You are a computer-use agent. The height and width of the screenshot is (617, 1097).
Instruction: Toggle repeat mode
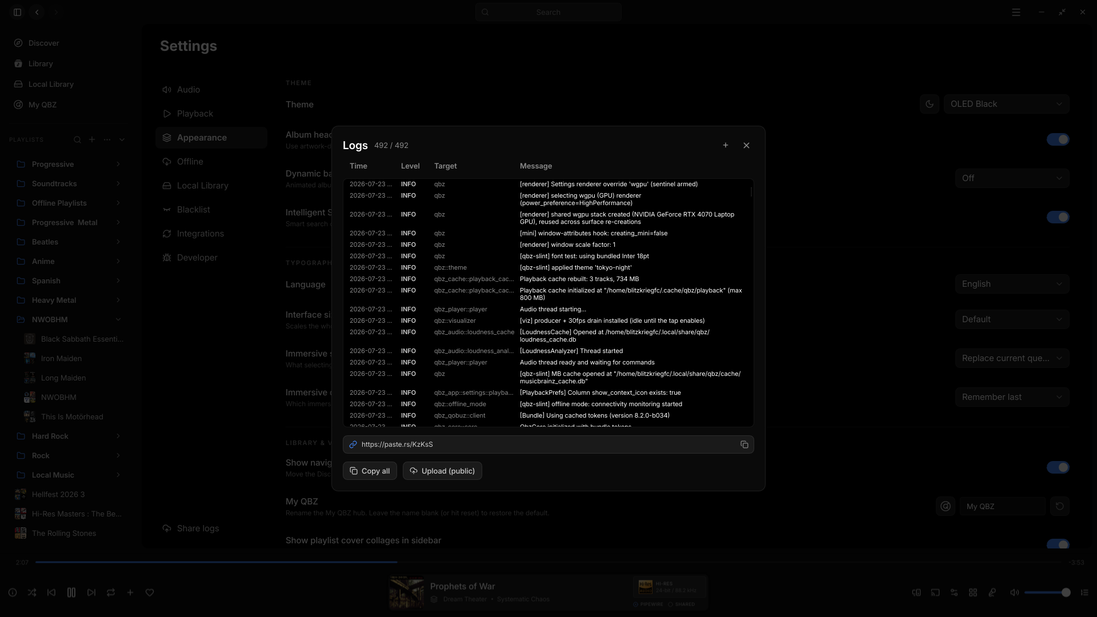(111, 592)
